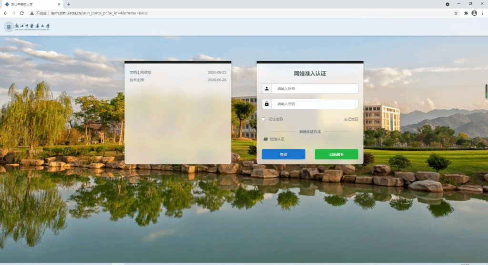Viewport: 488px width, 265px height.
Task: Open a new browser tab
Action: [x=69, y=4]
